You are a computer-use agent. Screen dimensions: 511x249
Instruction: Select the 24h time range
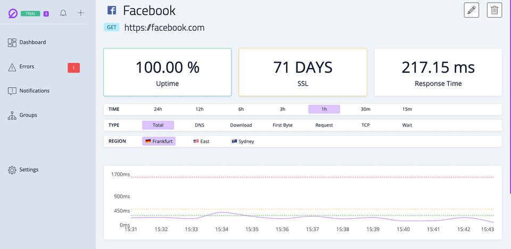[158, 109]
